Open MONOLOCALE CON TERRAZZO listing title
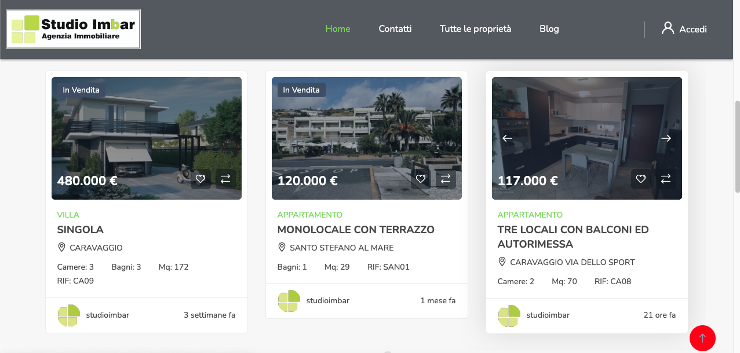Image resolution: width=740 pixels, height=353 pixels. tap(356, 230)
